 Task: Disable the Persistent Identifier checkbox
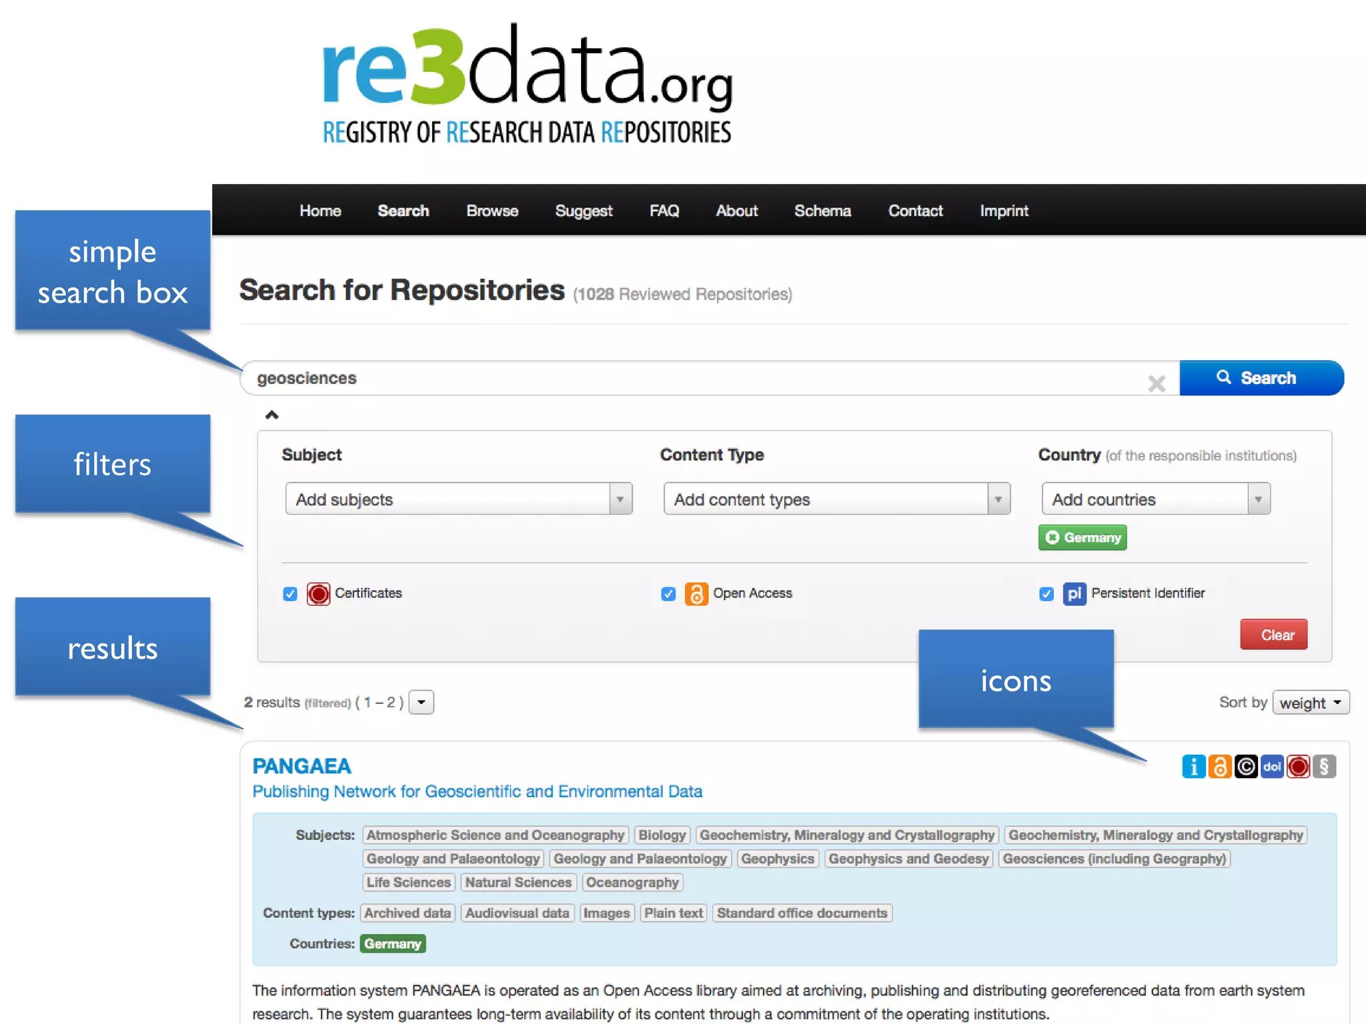[x=1047, y=593]
